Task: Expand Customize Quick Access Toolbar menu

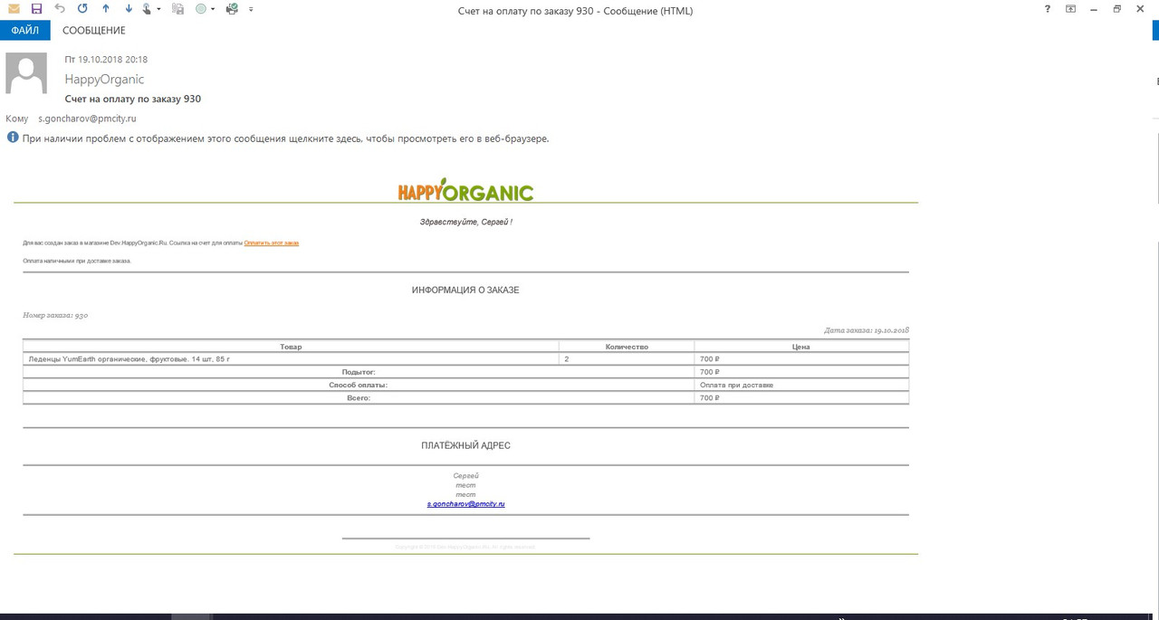Action: [x=251, y=9]
